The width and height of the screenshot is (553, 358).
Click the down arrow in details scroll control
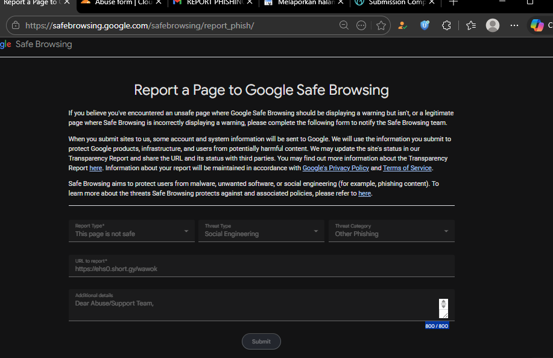[444, 307]
